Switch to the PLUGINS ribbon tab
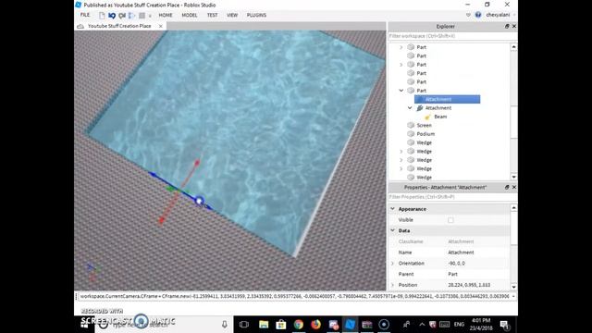This screenshot has height=333, width=592. pyautogui.click(x=256, y=15)
